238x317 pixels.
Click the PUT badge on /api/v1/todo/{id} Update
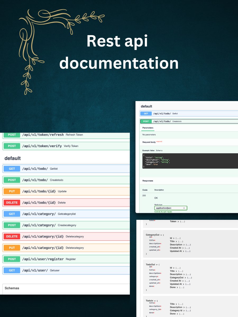pos(12,191)
